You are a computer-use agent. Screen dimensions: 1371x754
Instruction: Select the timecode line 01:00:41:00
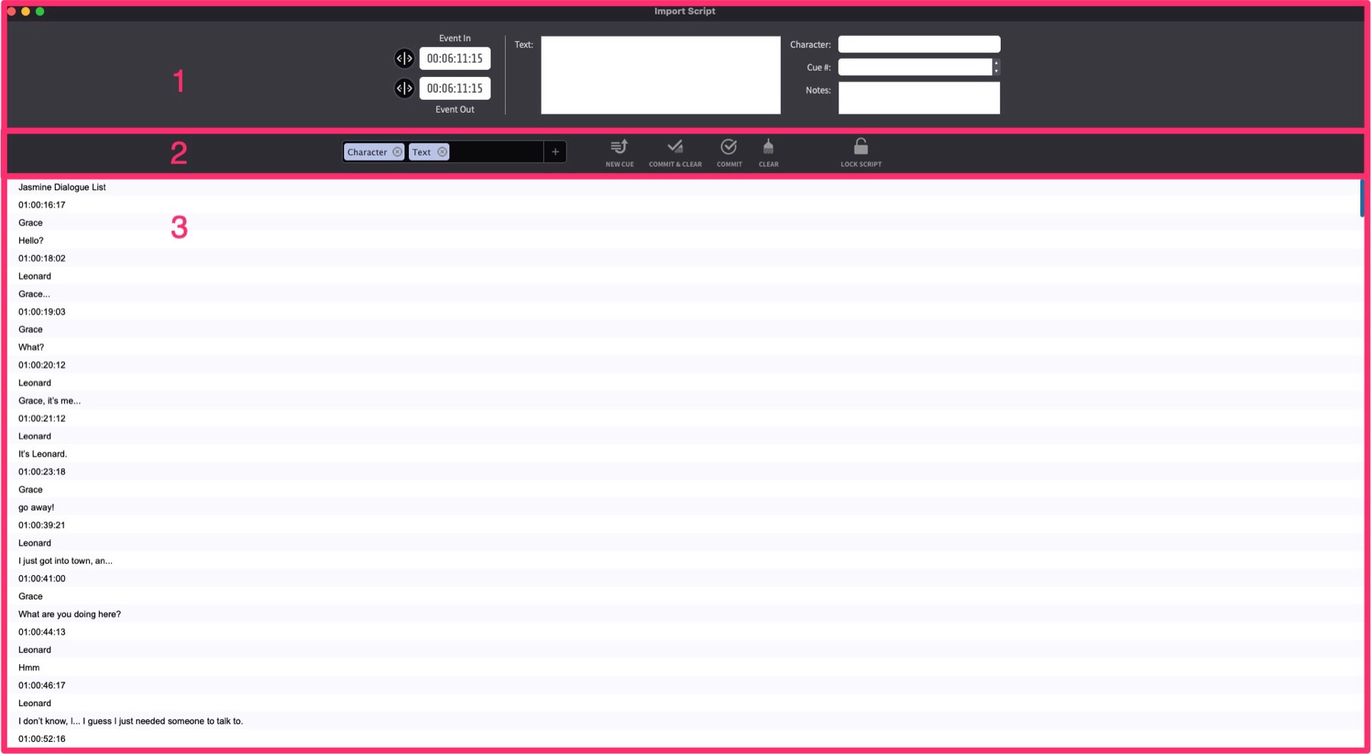pyautogui.click(x=42, y=578)
